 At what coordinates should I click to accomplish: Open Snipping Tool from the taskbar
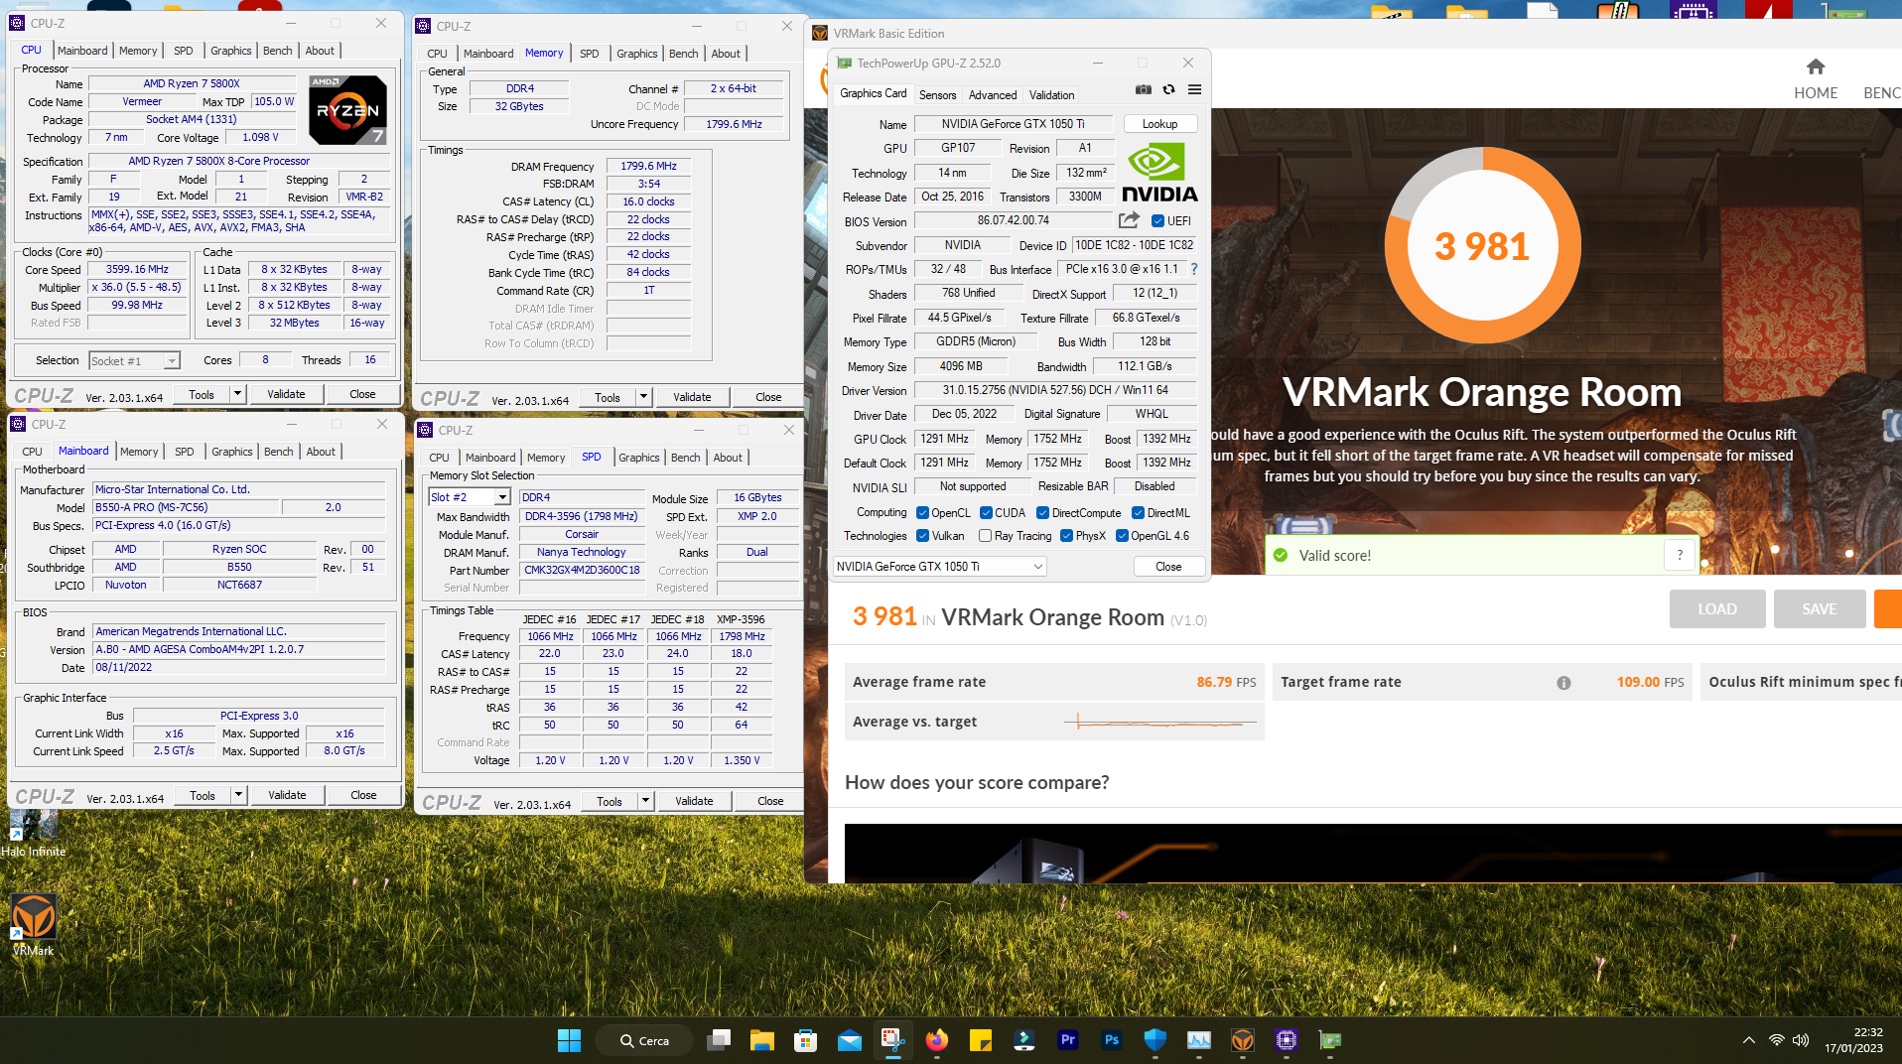pyautogui.click(x=892, y=1040)
